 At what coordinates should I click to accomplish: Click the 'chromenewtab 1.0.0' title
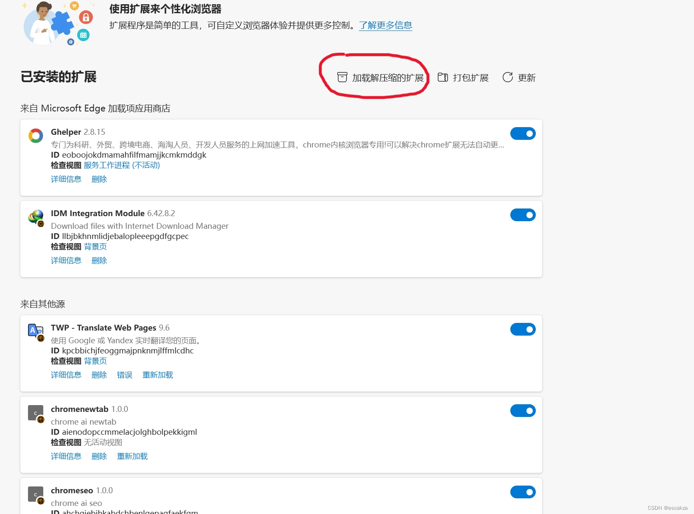pos(90,409)
